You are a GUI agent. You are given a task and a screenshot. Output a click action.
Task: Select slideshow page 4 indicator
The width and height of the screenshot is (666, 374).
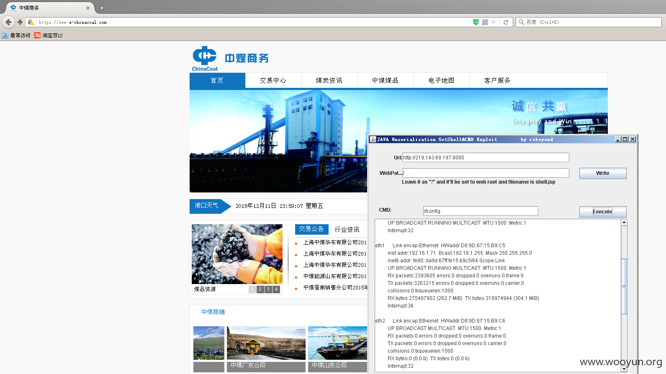tap(276, 289)
